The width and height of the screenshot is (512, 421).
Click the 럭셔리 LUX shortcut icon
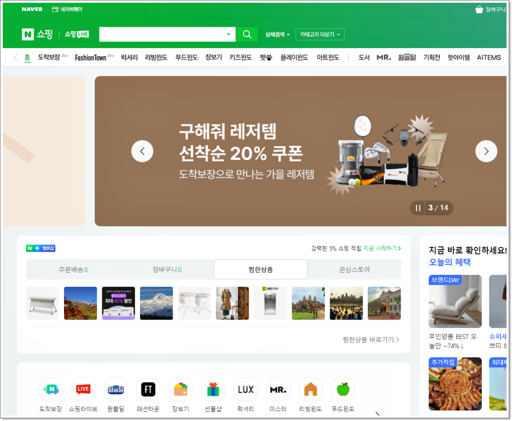[246, 389]
